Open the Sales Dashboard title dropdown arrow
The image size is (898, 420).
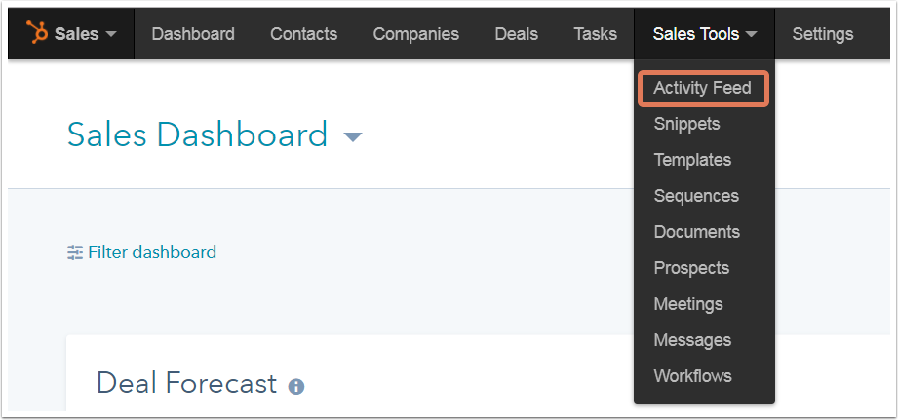pos(353,137)
